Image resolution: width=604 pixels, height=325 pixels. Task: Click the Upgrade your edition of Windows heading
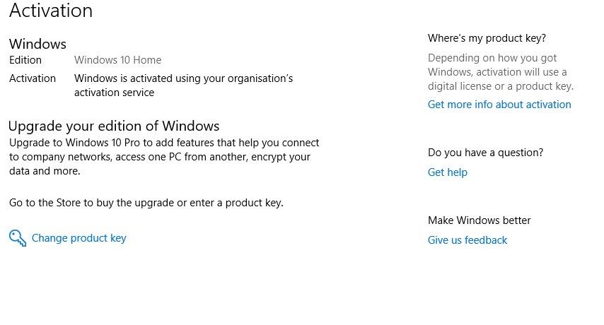[x=114, y=126]
